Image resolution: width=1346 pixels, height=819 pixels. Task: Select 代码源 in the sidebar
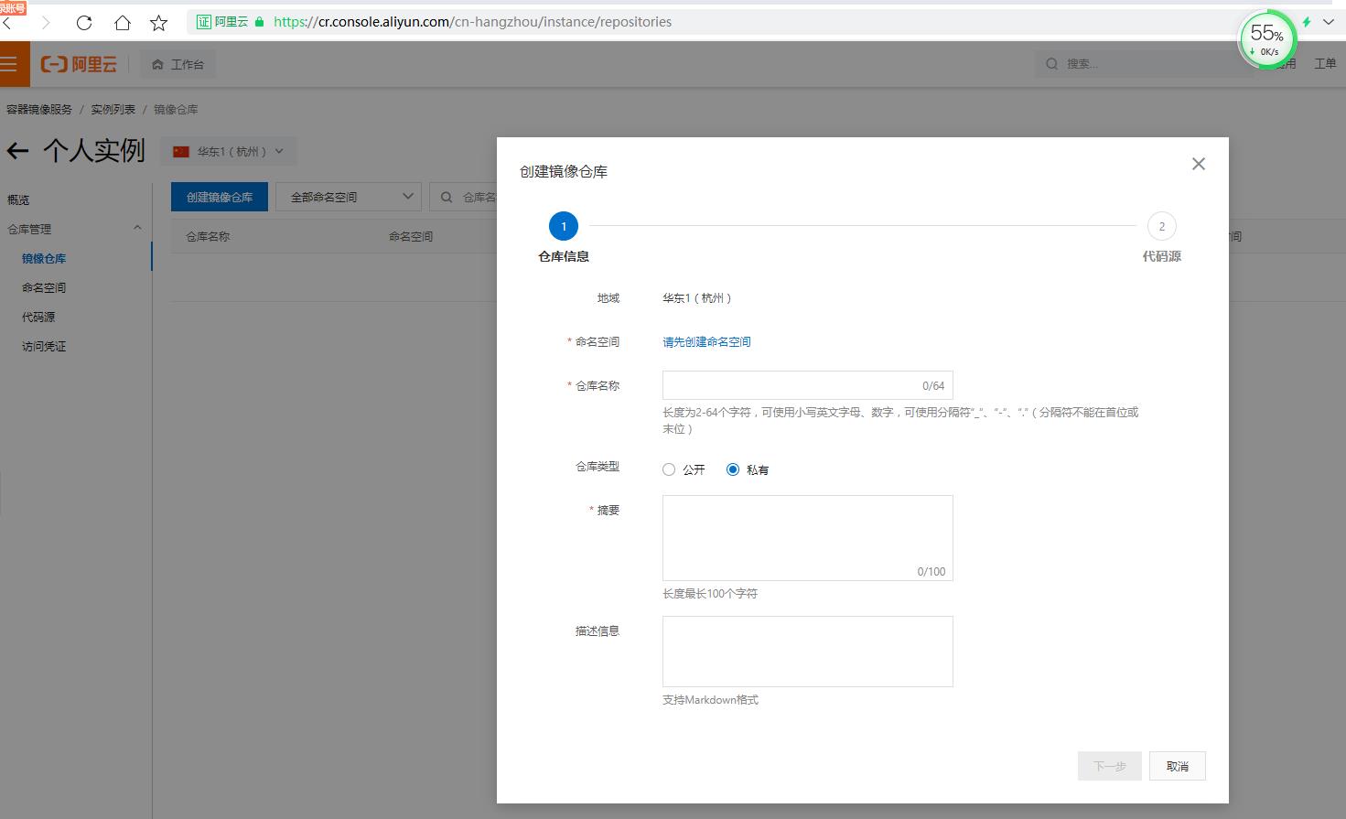tap(38, 317)
